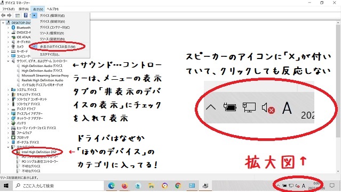The image size is (341, 192).
Task: Open the notification center icon
Action: [332, 186]
